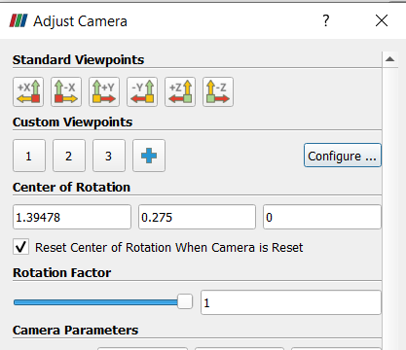Set view direction to -X

click(x=66, y=91)
